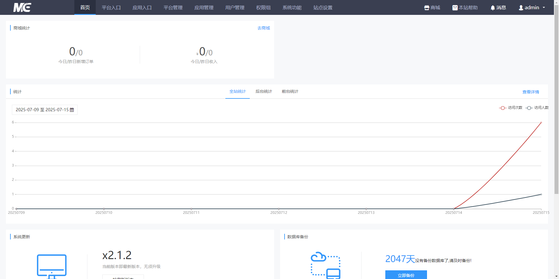
Task: Click the 本站帮助 help icon
Action: tap(455, 7)
